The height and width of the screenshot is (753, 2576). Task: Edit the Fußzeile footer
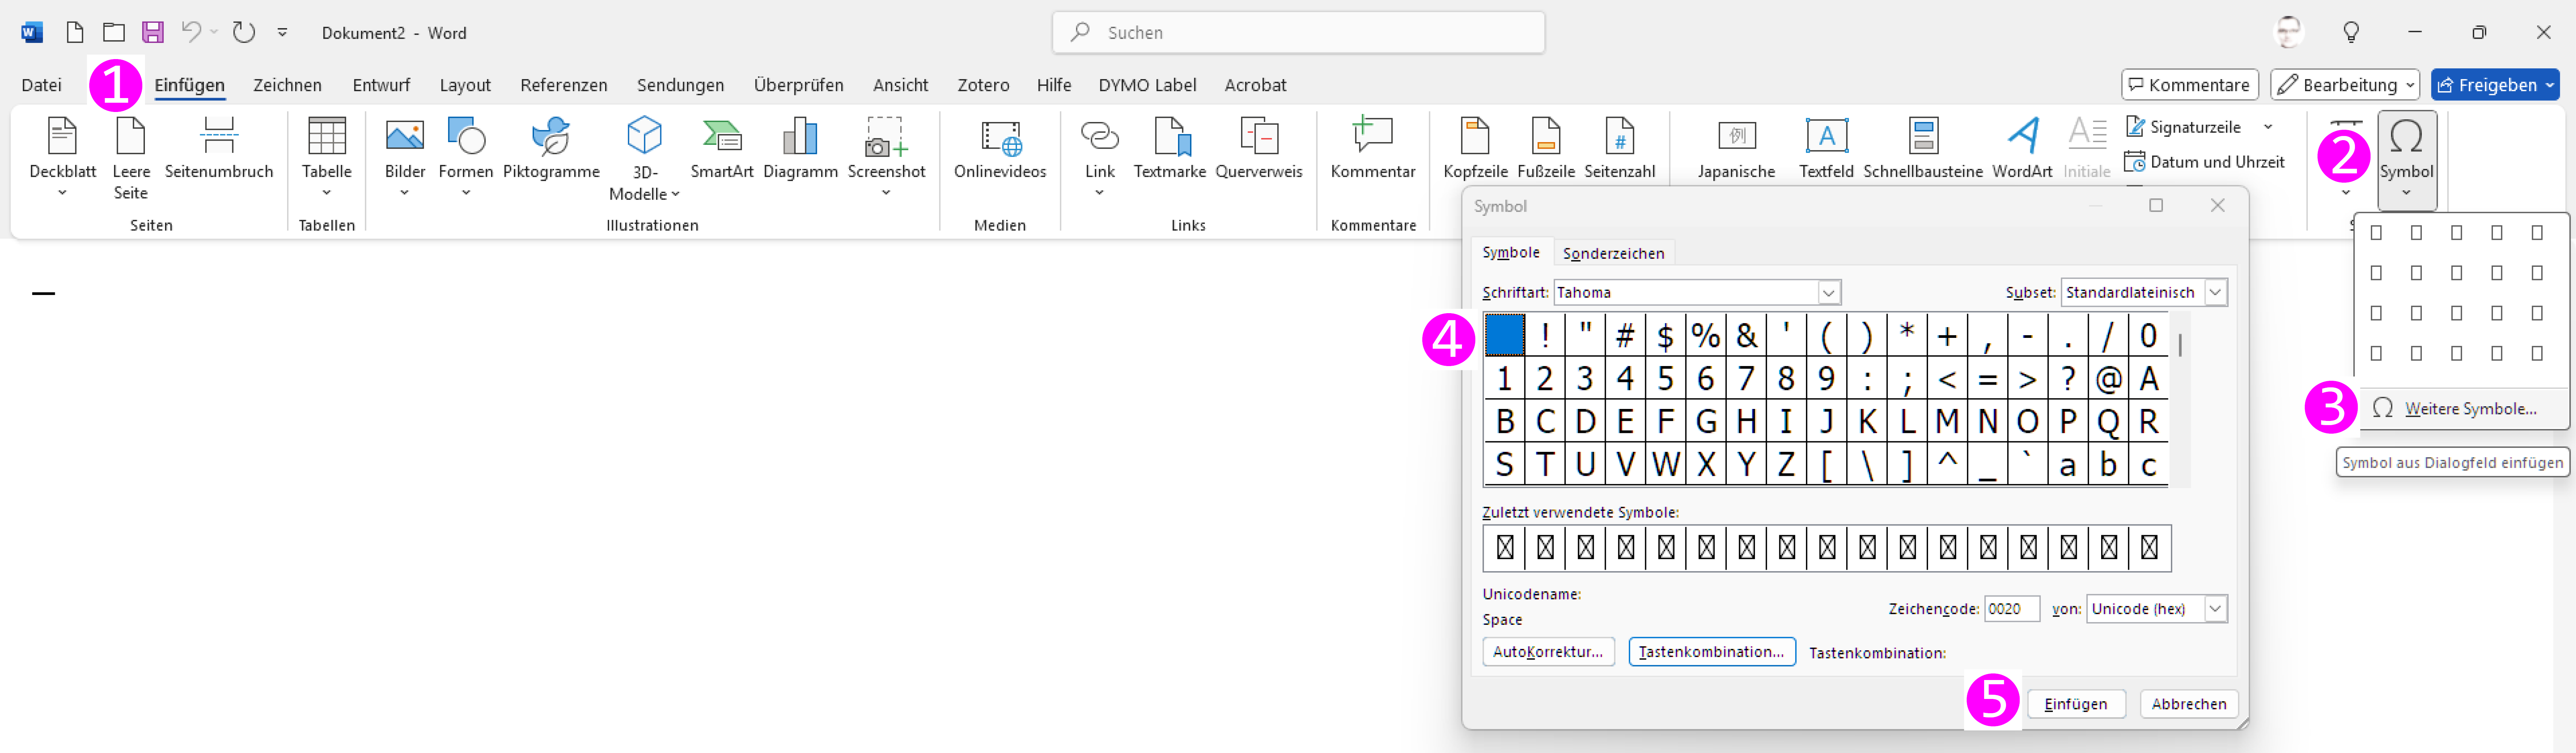[1546, 148]
